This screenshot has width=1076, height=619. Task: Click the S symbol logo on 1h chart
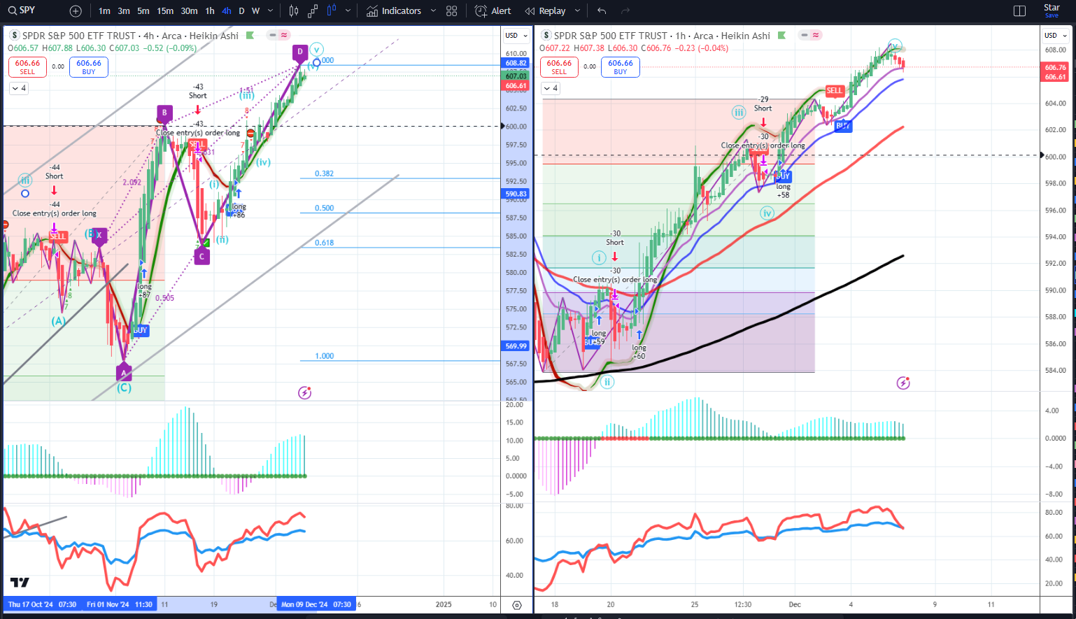coord(546,36)
